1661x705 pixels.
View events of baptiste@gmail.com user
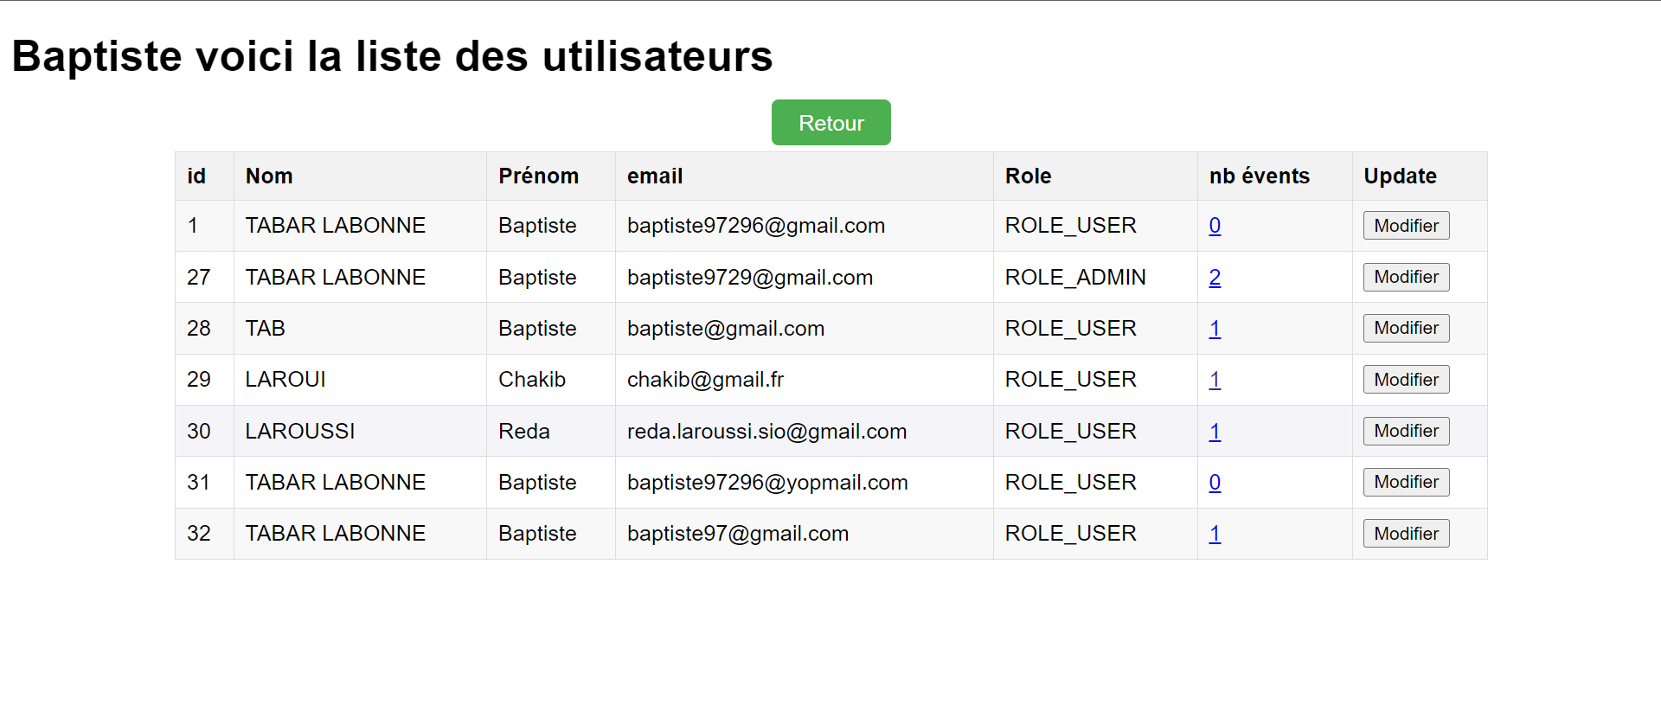(x=1215, y=329)
